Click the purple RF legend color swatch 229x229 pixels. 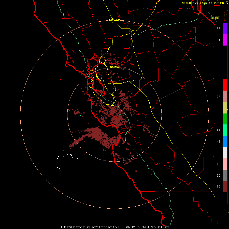coord(225,28)
